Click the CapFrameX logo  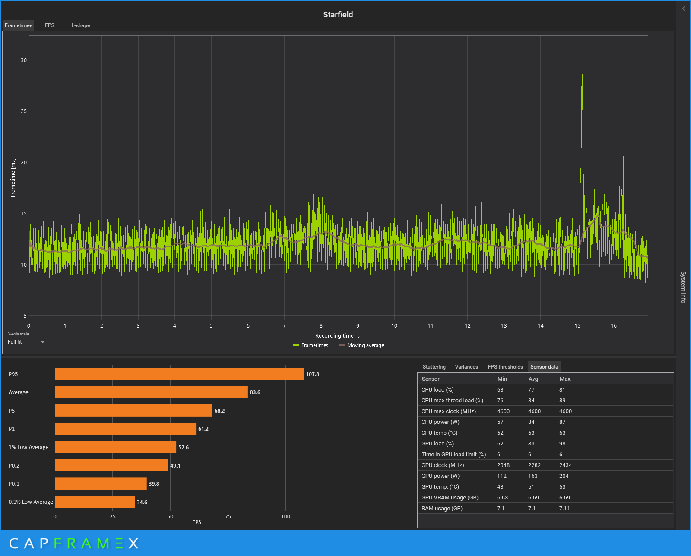coord(74,543)
